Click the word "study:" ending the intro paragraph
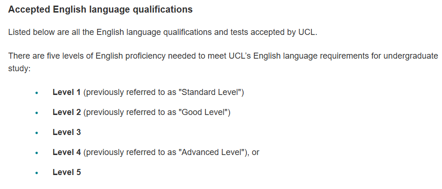The image size is (442, 189). (x=19, y=68)
